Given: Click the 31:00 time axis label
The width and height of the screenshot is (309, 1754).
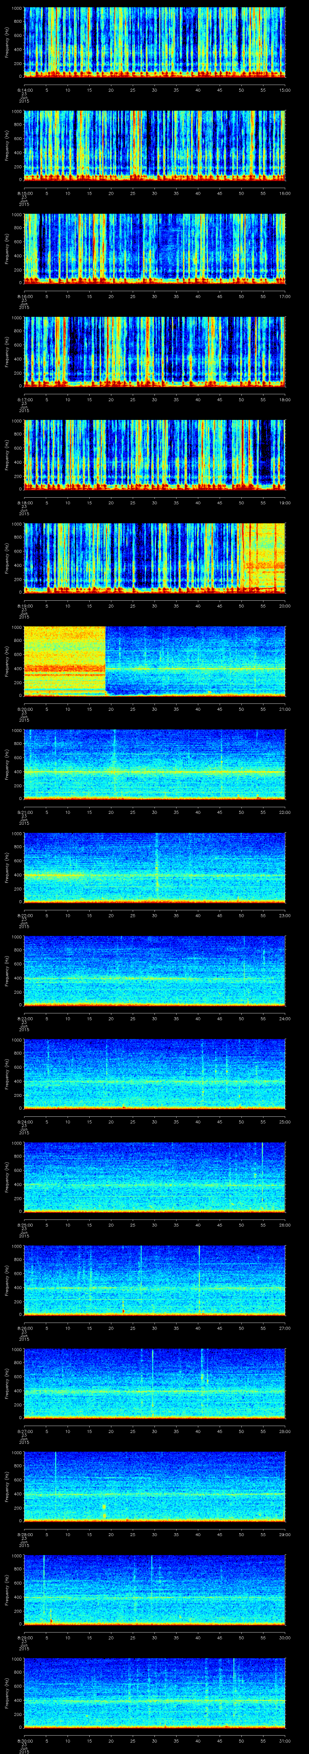Looking at the screenshot, I should point(285,1740).
